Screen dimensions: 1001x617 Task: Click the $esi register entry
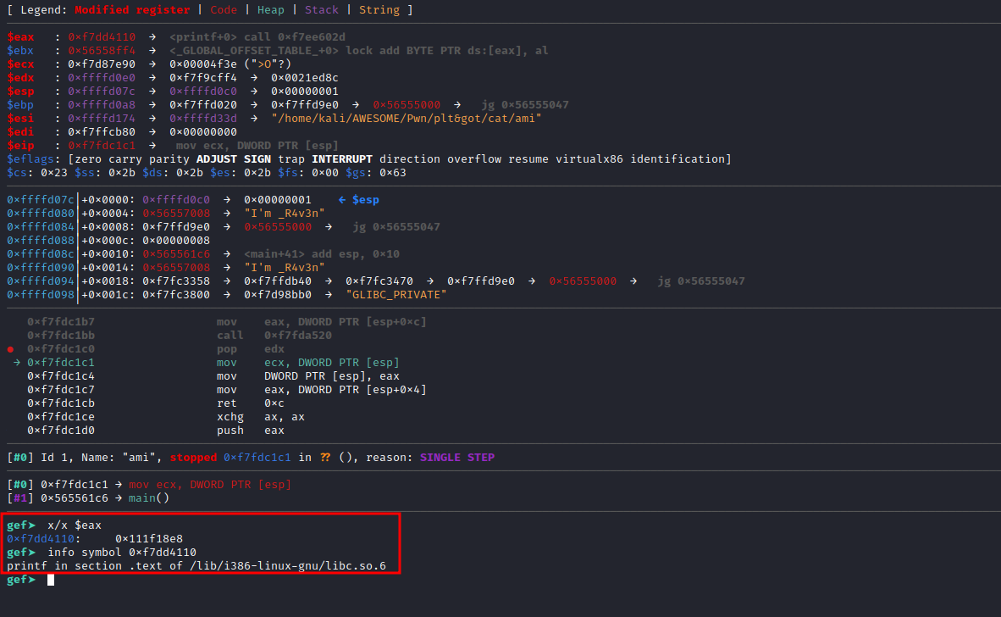[20, 118]
